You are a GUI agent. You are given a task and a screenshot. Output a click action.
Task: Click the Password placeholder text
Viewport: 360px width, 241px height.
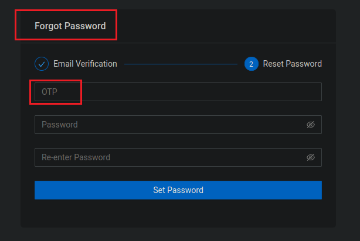pos(60,125)
